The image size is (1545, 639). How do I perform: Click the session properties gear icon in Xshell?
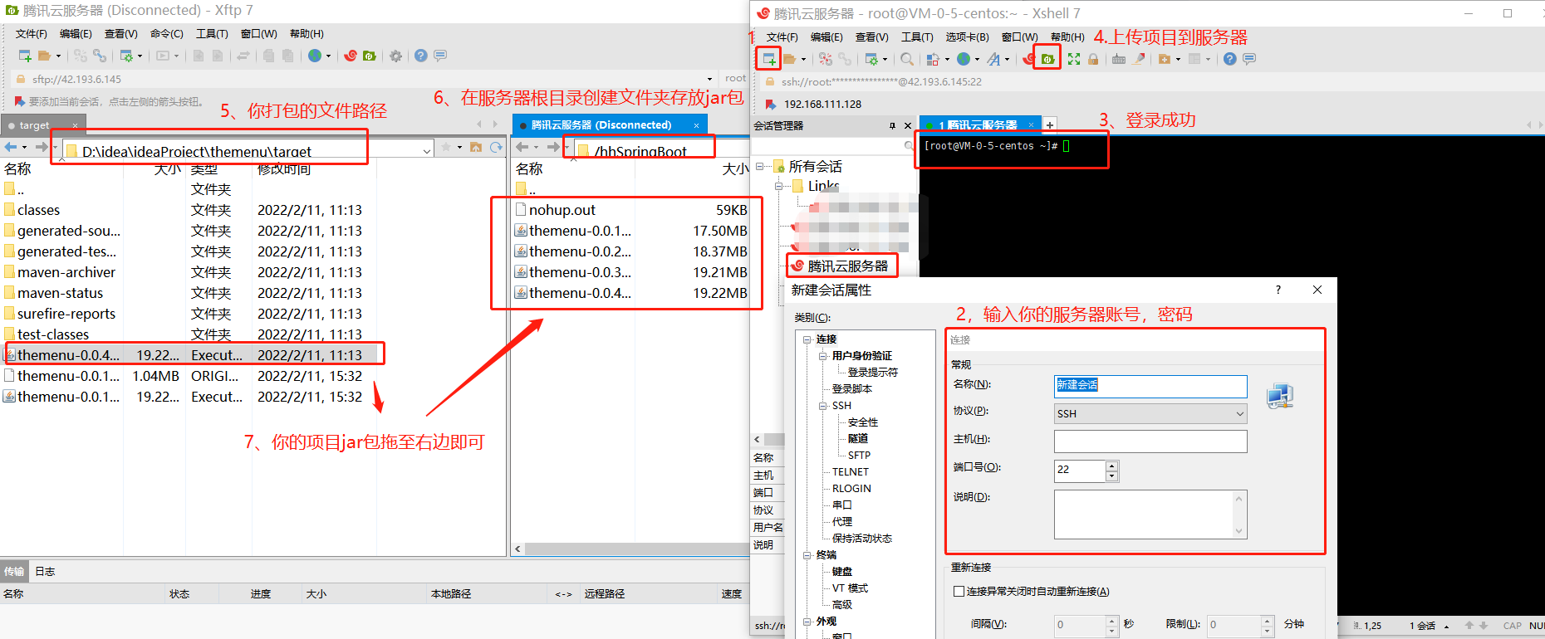871,59
